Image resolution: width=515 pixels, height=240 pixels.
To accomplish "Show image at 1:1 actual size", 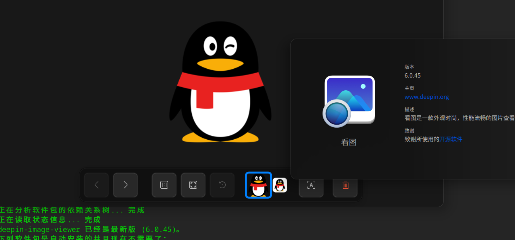I will coord(164,185).
